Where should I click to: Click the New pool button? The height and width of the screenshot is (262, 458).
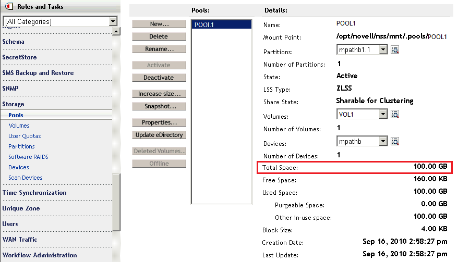[x=159, y=24]
